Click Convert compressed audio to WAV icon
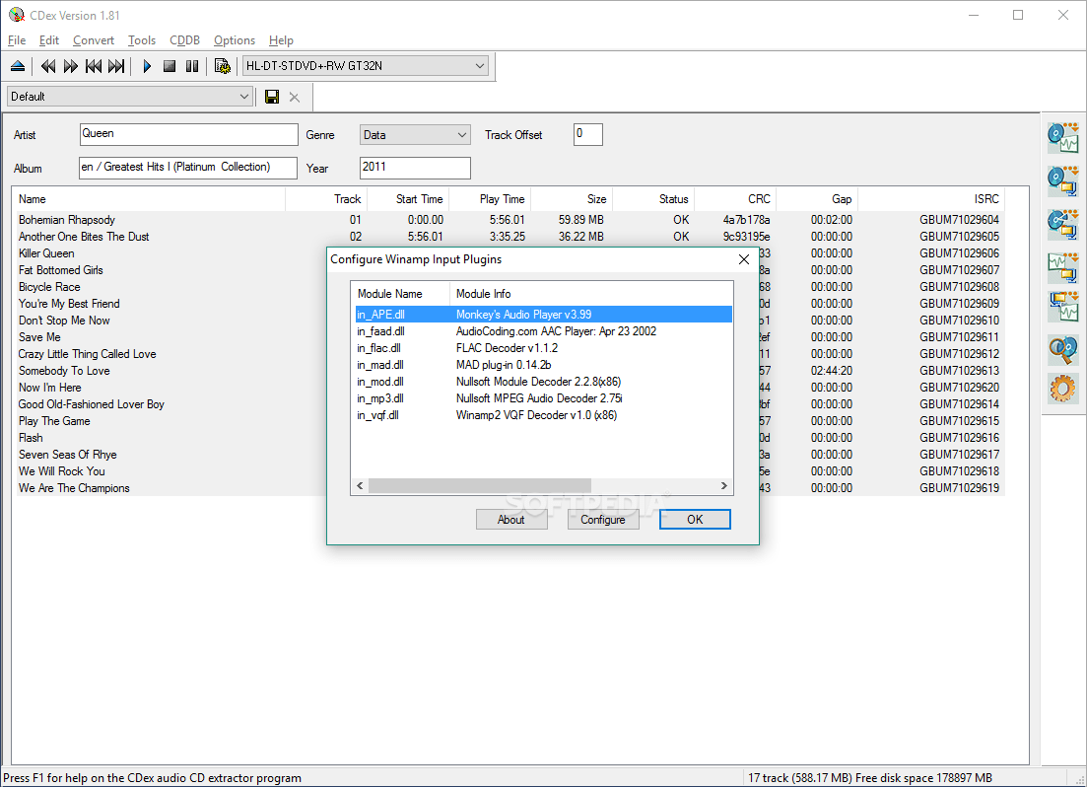The image size is (1087, 787). pos(1062,306)
